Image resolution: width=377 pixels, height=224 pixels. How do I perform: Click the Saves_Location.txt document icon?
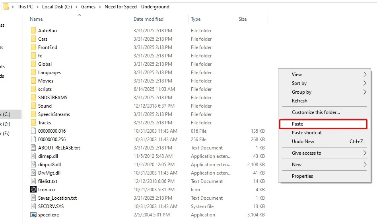tap(33, 198)
